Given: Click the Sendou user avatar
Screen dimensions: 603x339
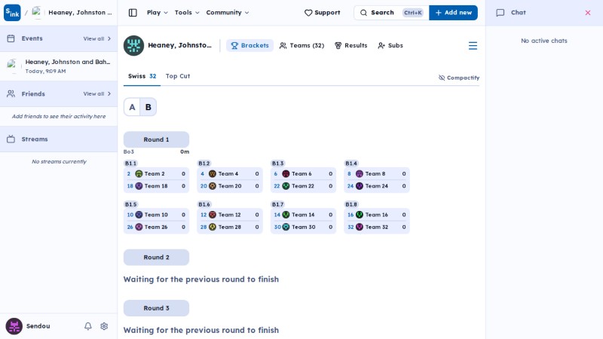Looking at the screenshot, I should point(14,326).
